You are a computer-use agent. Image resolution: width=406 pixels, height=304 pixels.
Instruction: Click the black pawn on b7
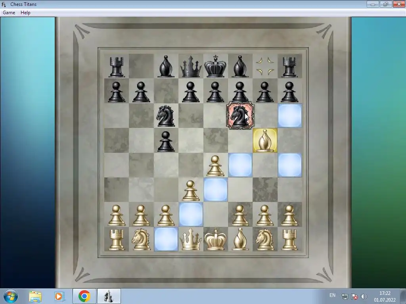[x=141, y=92]
